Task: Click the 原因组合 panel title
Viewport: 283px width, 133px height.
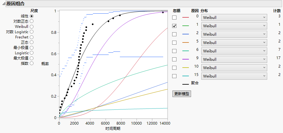Action: pyautogui.click(x=15, y=4)
